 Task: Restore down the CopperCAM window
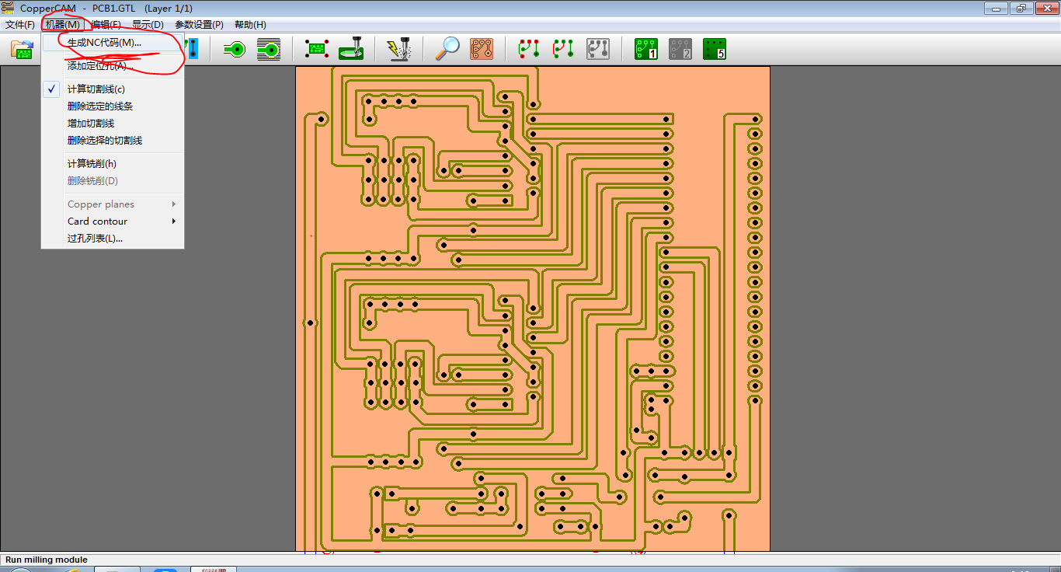(x=1021, y=8)
